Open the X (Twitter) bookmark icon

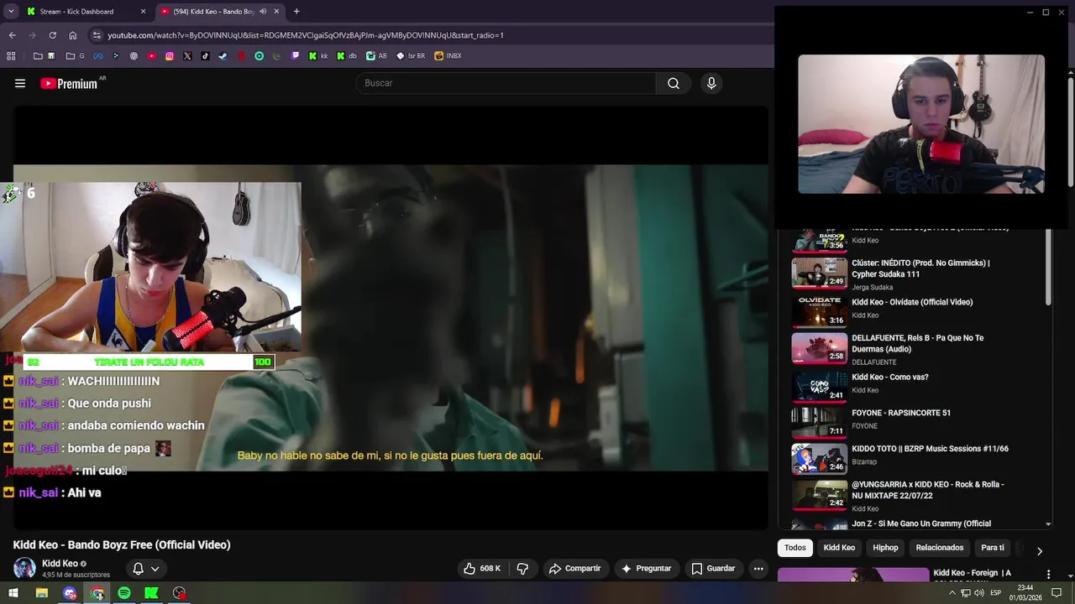(x=187, y=56)
